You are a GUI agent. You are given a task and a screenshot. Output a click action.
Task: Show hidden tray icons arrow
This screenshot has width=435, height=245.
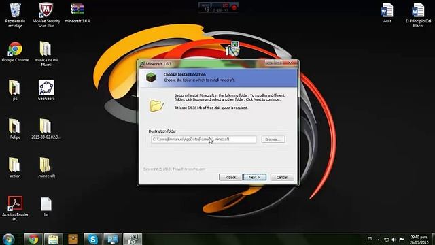[x=379, y=240]
